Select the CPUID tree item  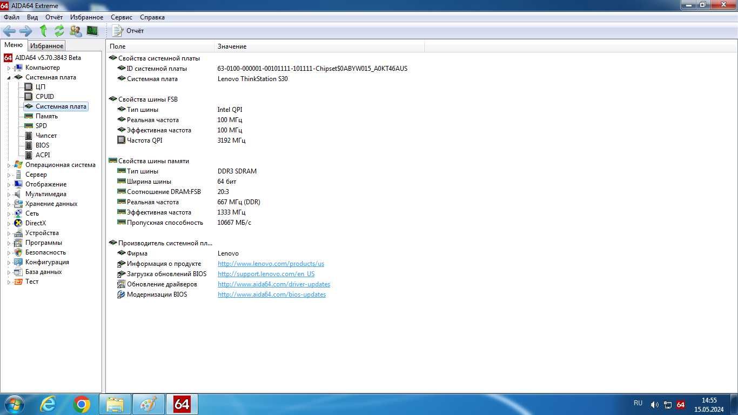pos(45,97)
